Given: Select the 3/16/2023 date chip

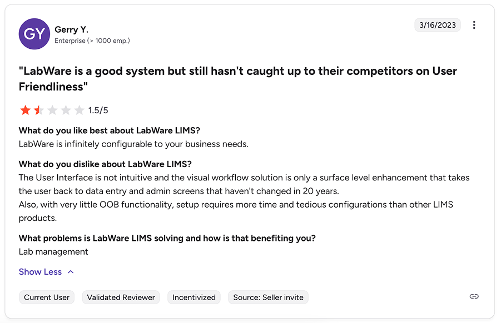Looking at the screenshot, I should pos(438,24).
